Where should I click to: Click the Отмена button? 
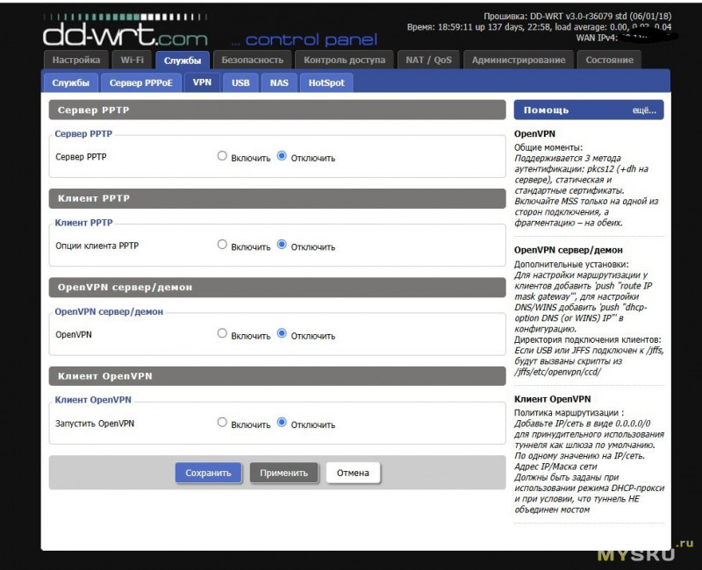pyautogui.click(x=353, y=473)
